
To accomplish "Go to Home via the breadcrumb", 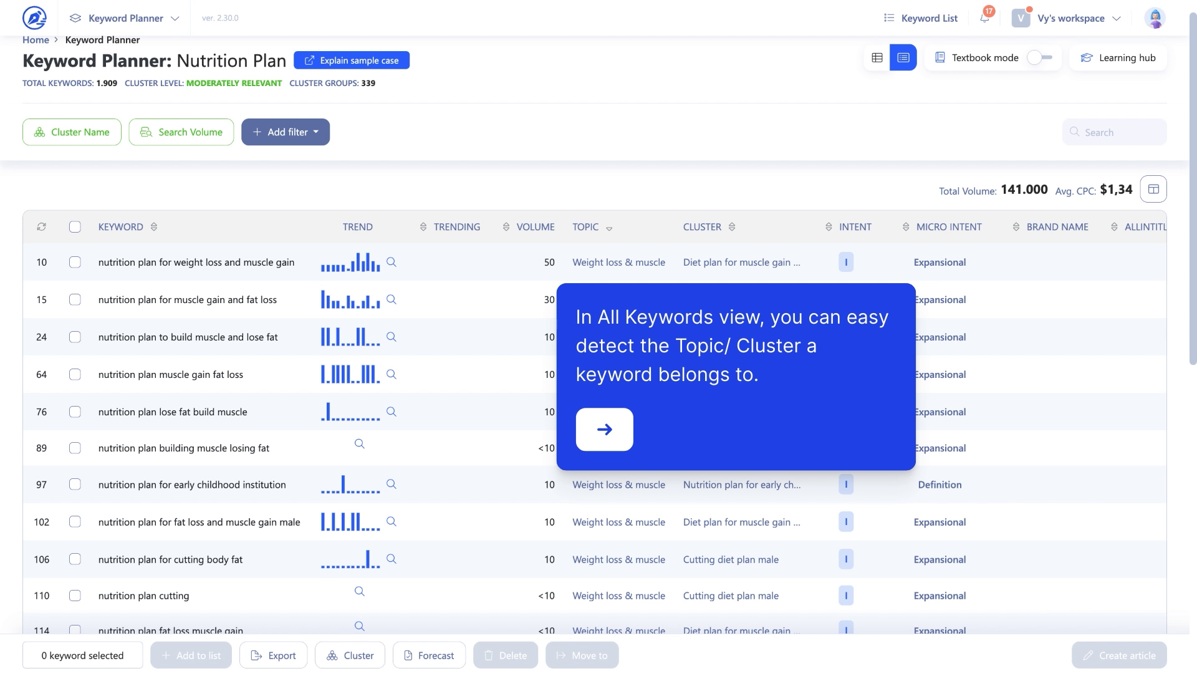I will [x=36, y=39].
